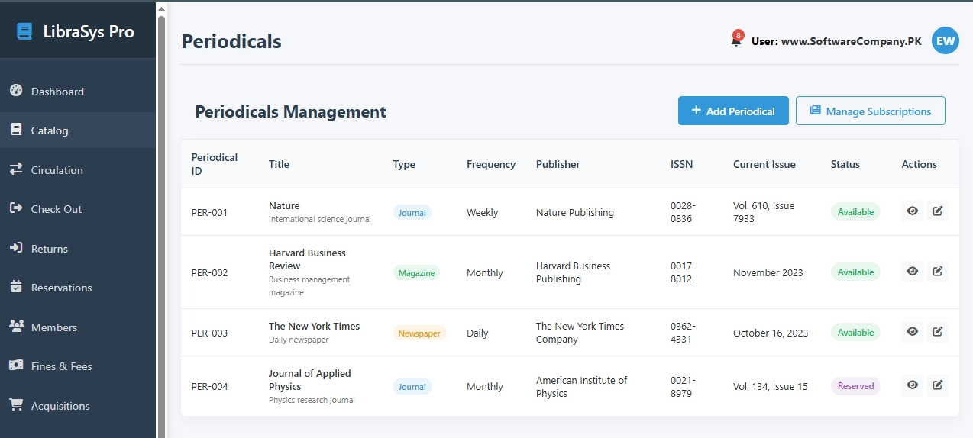Click the Publisher column header
The image size is (973, 438).
(x=558, y=164)
